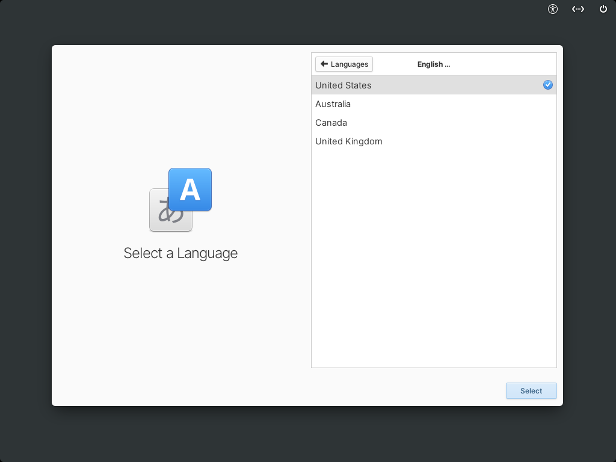Click the blue checkmark beside United States
This screenshot has height=462, width=616.
pos(547,85)
